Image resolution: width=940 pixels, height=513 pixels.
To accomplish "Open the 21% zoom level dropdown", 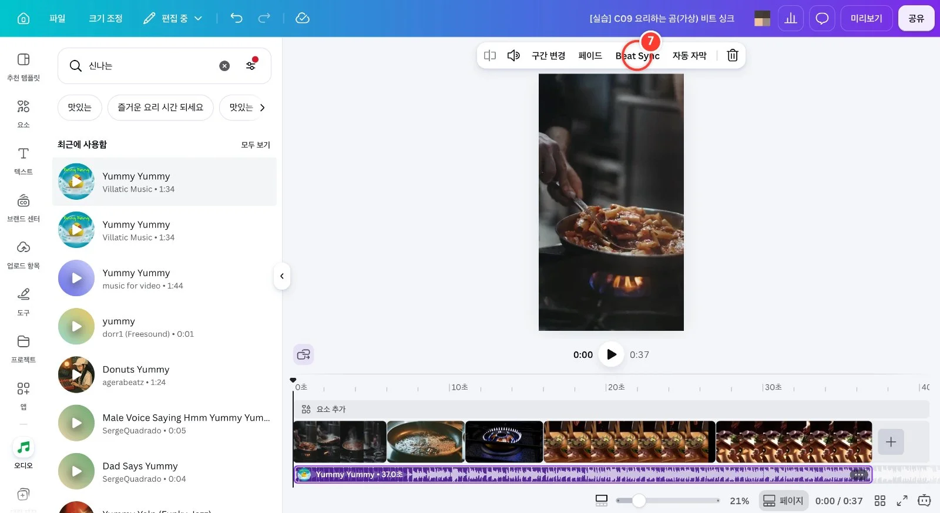I will click(x=739, y=501).
